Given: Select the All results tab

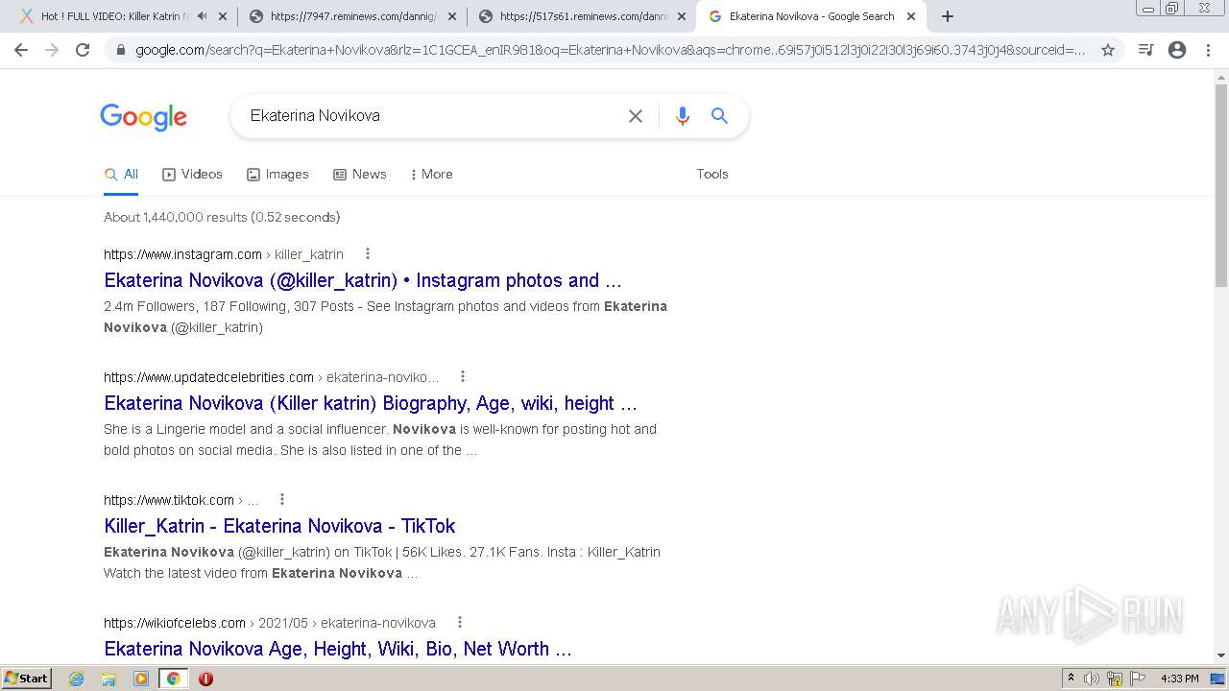Looking at the screenshot, I should tap(121, 175).
